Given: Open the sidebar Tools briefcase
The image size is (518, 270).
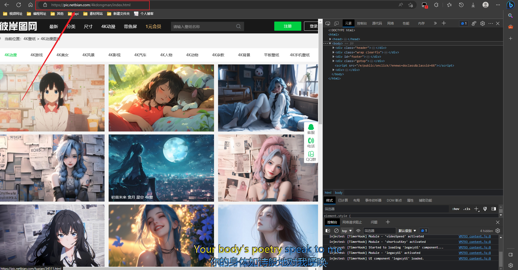Looking at the screenshot, I should pos(510,27).
